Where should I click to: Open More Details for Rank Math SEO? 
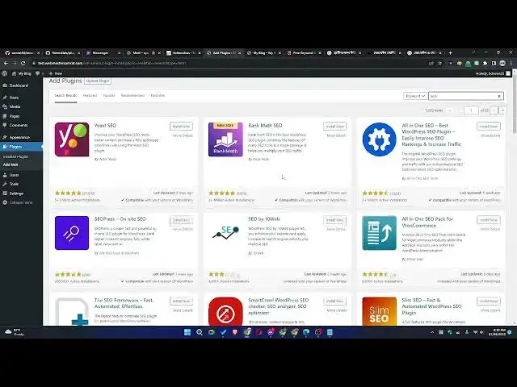point(336,135)
